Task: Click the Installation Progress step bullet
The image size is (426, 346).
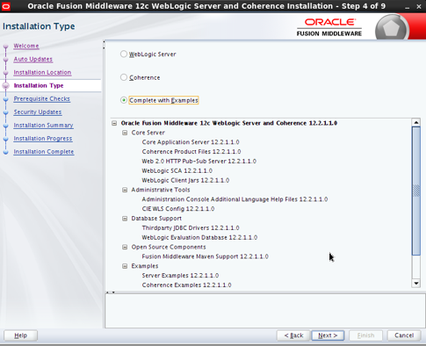Action: [5, 139]
